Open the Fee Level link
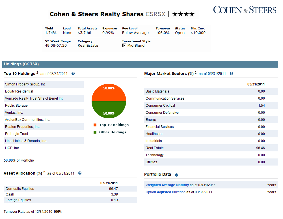The image size is (283, 219). tap(129, 28)
